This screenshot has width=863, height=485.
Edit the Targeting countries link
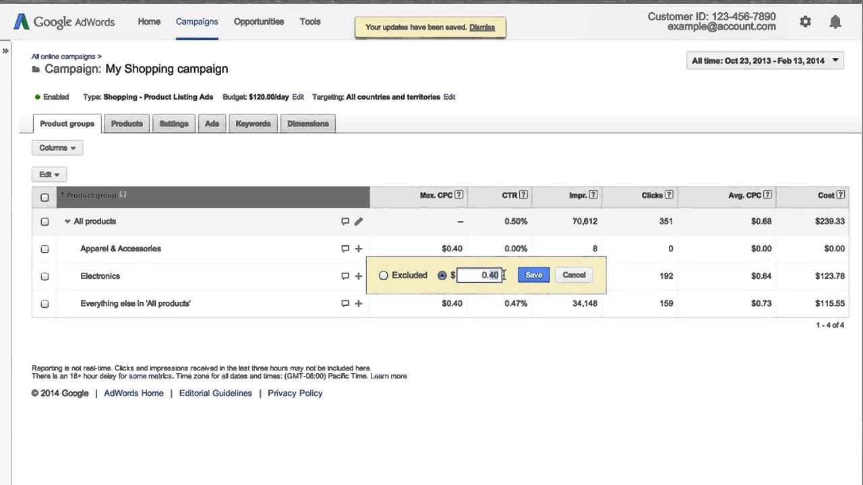pyautogui.click(x=449, y=97)
